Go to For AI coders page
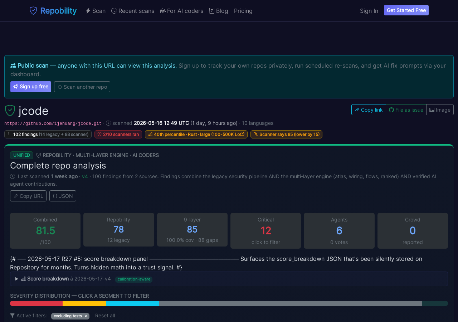The height and width of the screenshot is (322, 458). [182, 11]
